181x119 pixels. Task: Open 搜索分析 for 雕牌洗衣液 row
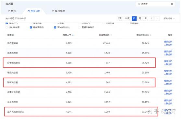[x=168, y=81]
